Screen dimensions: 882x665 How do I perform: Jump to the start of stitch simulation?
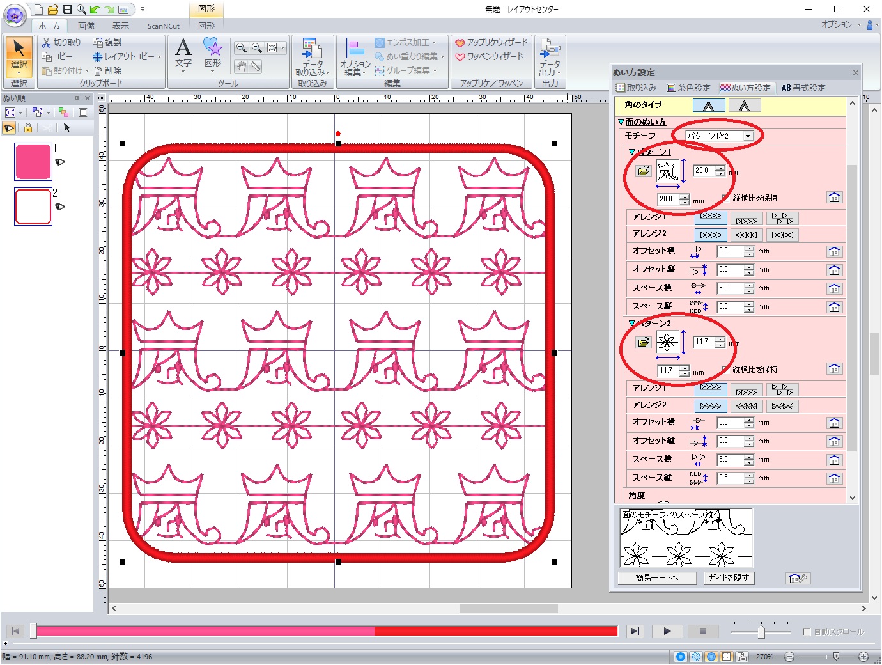15,631
